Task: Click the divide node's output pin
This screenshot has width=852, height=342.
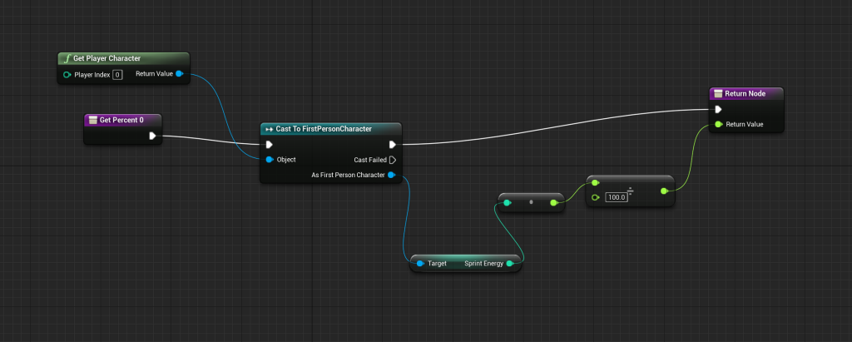Action: click(663, 191)
